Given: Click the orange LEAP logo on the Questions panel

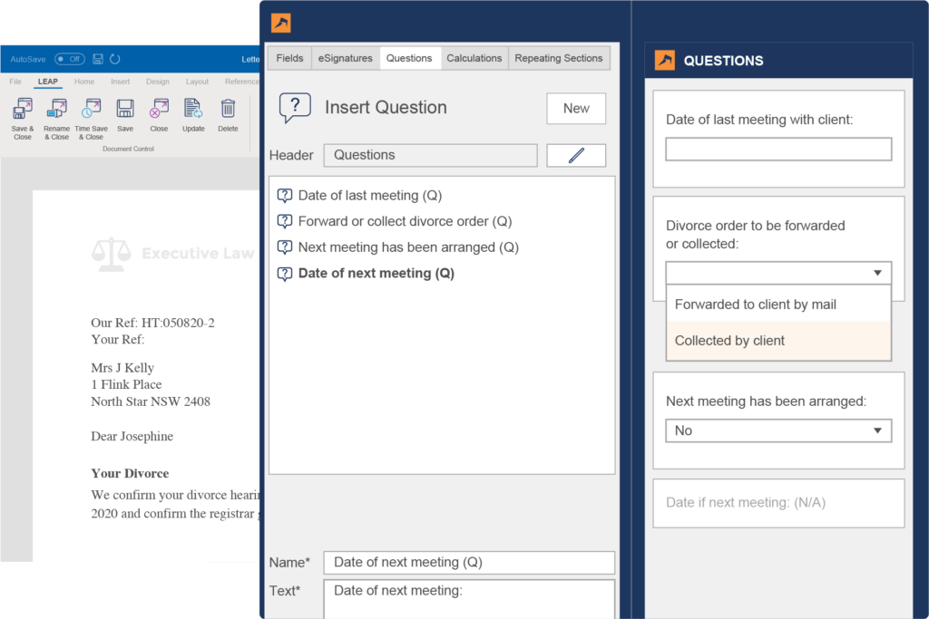Looking at the screenshot, I should coord(664,60).
